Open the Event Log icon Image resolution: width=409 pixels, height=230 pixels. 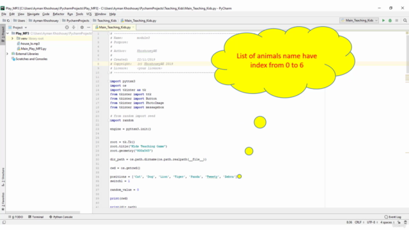[x=386, y=217]
